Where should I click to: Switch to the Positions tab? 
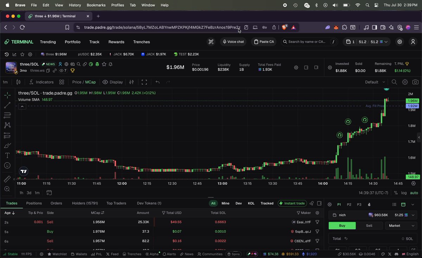pos(34,203)
